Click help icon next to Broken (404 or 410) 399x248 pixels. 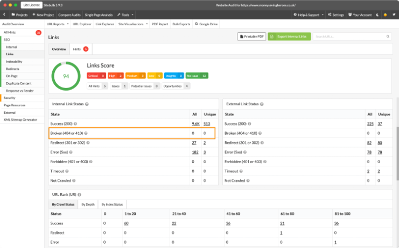[x=86, y=133]
